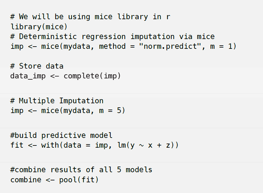
Task: Click the 'library(mice)' code line
Action: click(x=39, y=27)
